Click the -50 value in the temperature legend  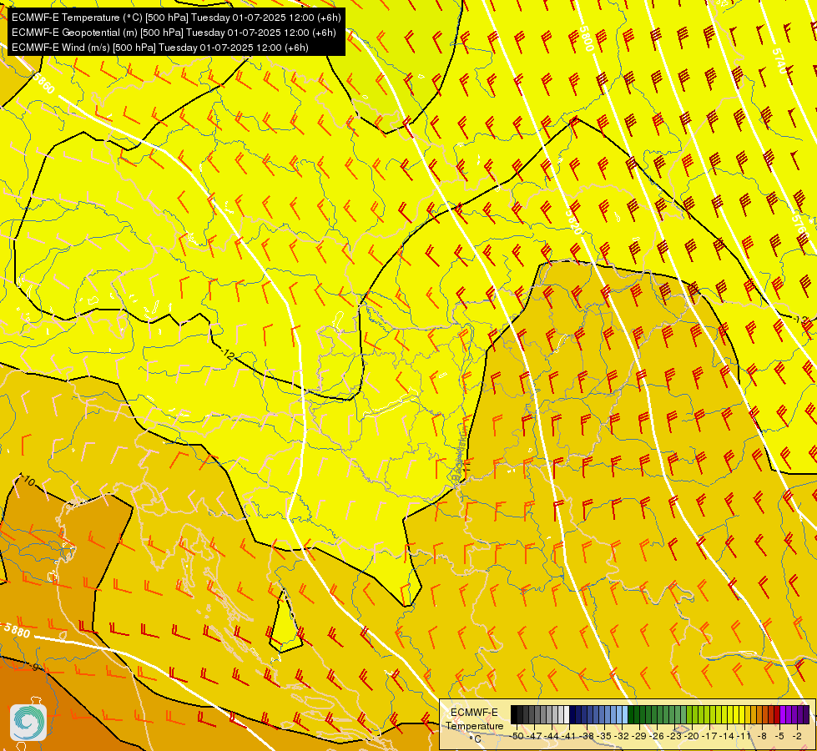pos(517,736)
